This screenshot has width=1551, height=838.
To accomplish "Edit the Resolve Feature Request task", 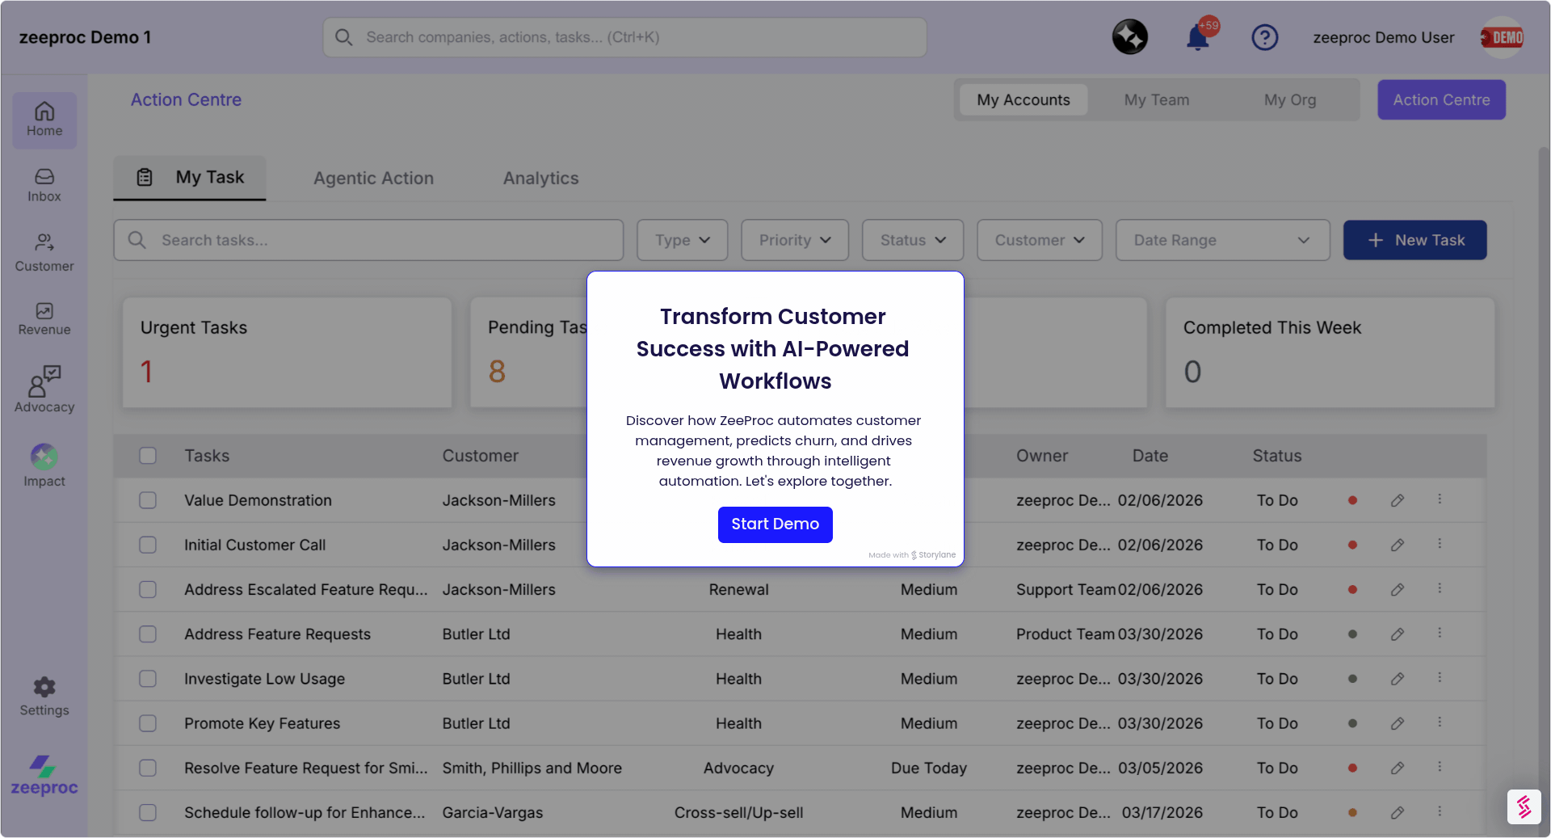I will click(1398, 768).
